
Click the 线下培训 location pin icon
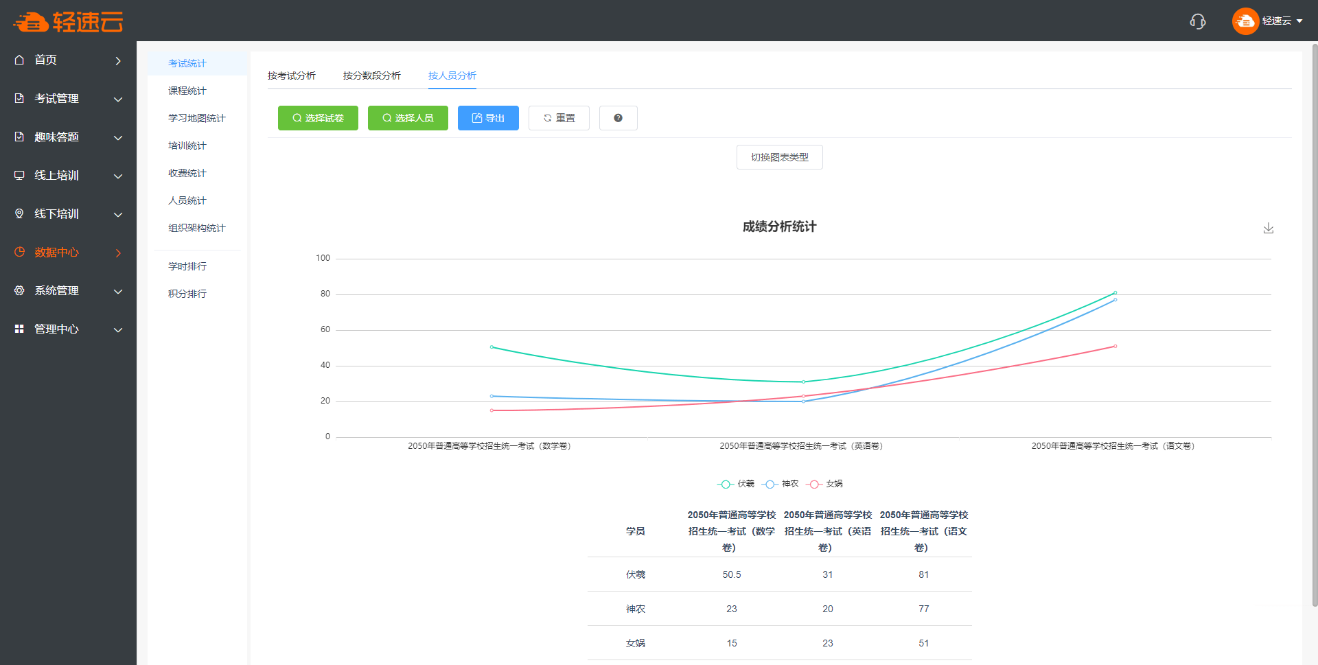(19, 213)
